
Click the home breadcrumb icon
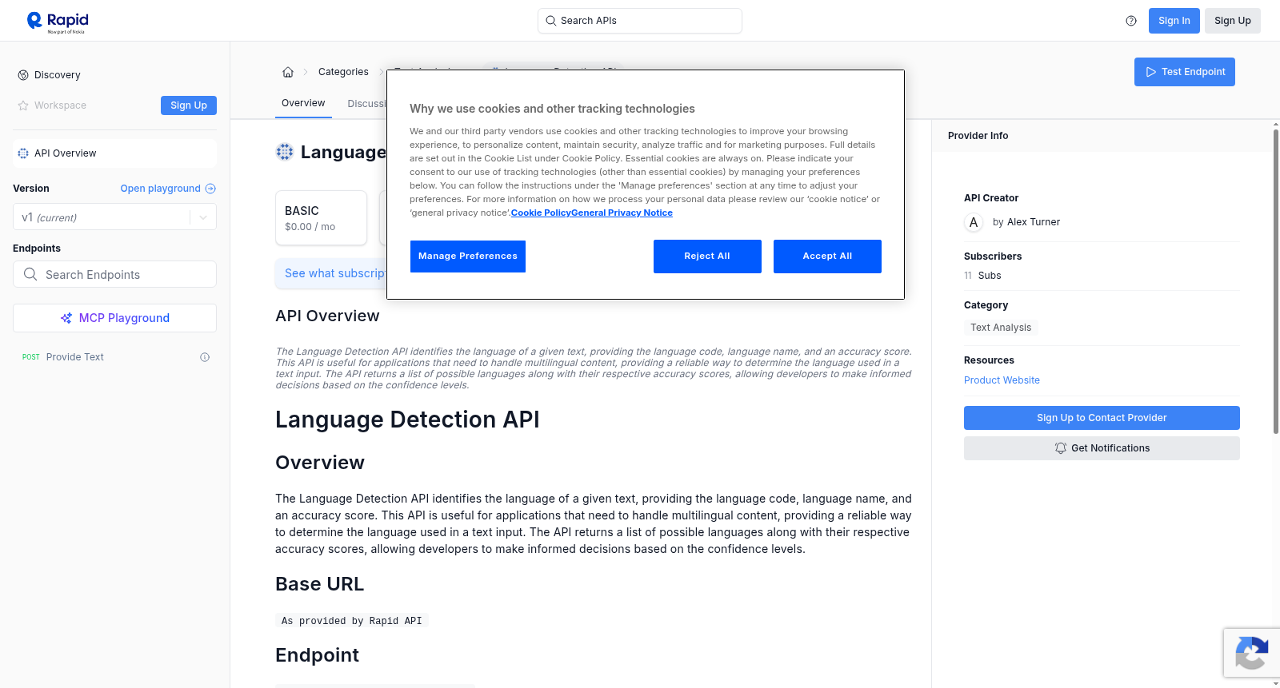(x=288, y=72)
